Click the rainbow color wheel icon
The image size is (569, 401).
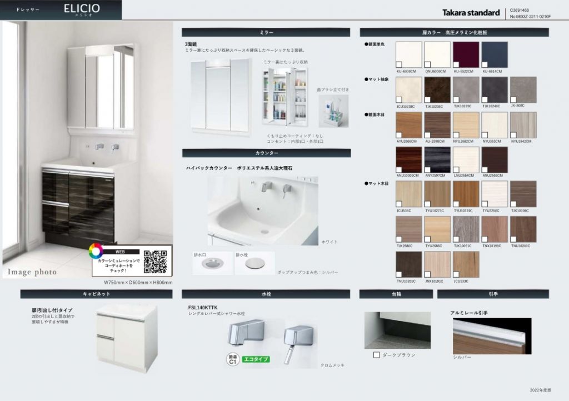[96, 251]
